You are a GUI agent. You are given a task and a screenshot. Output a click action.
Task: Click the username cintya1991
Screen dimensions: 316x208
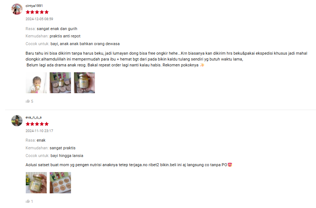34,6
